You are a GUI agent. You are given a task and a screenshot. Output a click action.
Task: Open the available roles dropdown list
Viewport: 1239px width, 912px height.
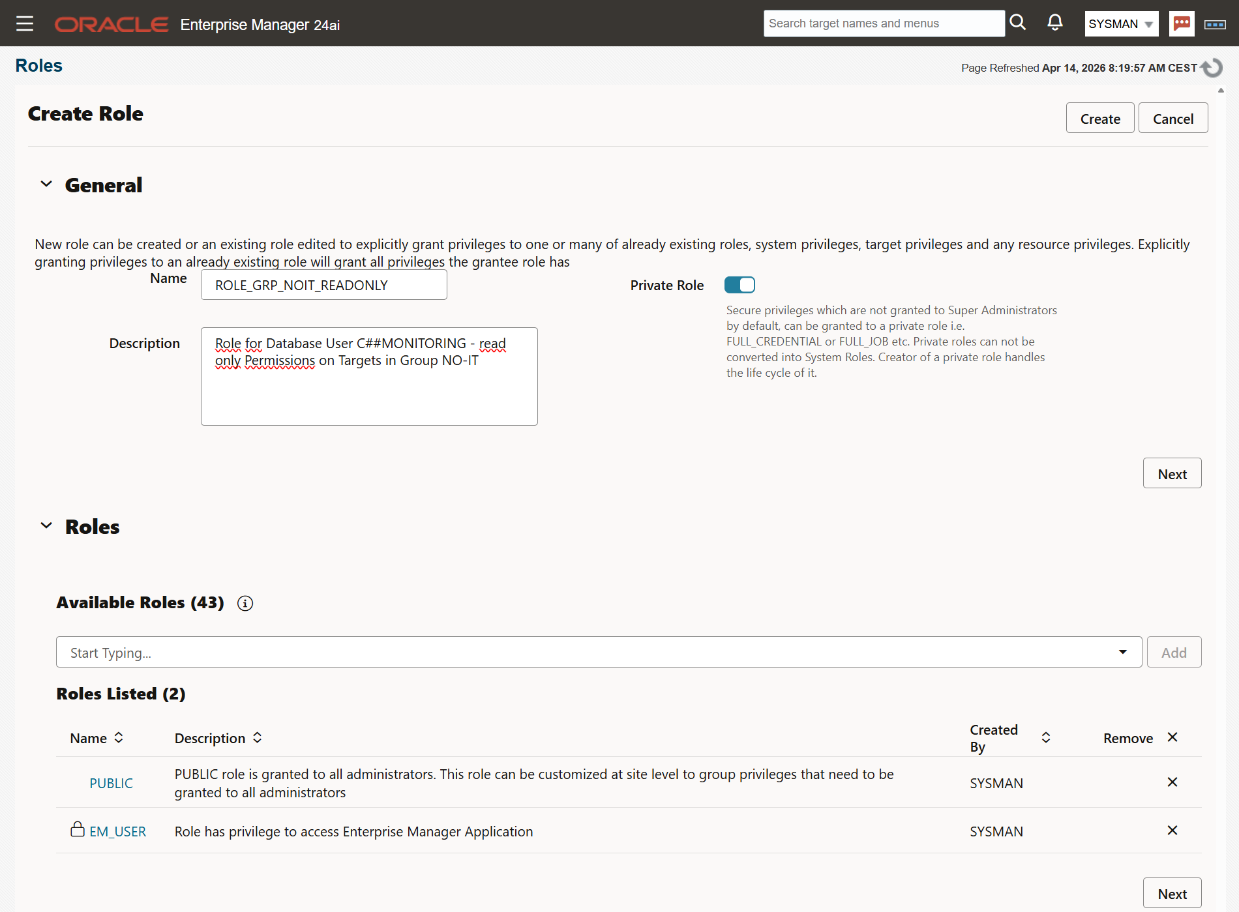[1122, 652]
